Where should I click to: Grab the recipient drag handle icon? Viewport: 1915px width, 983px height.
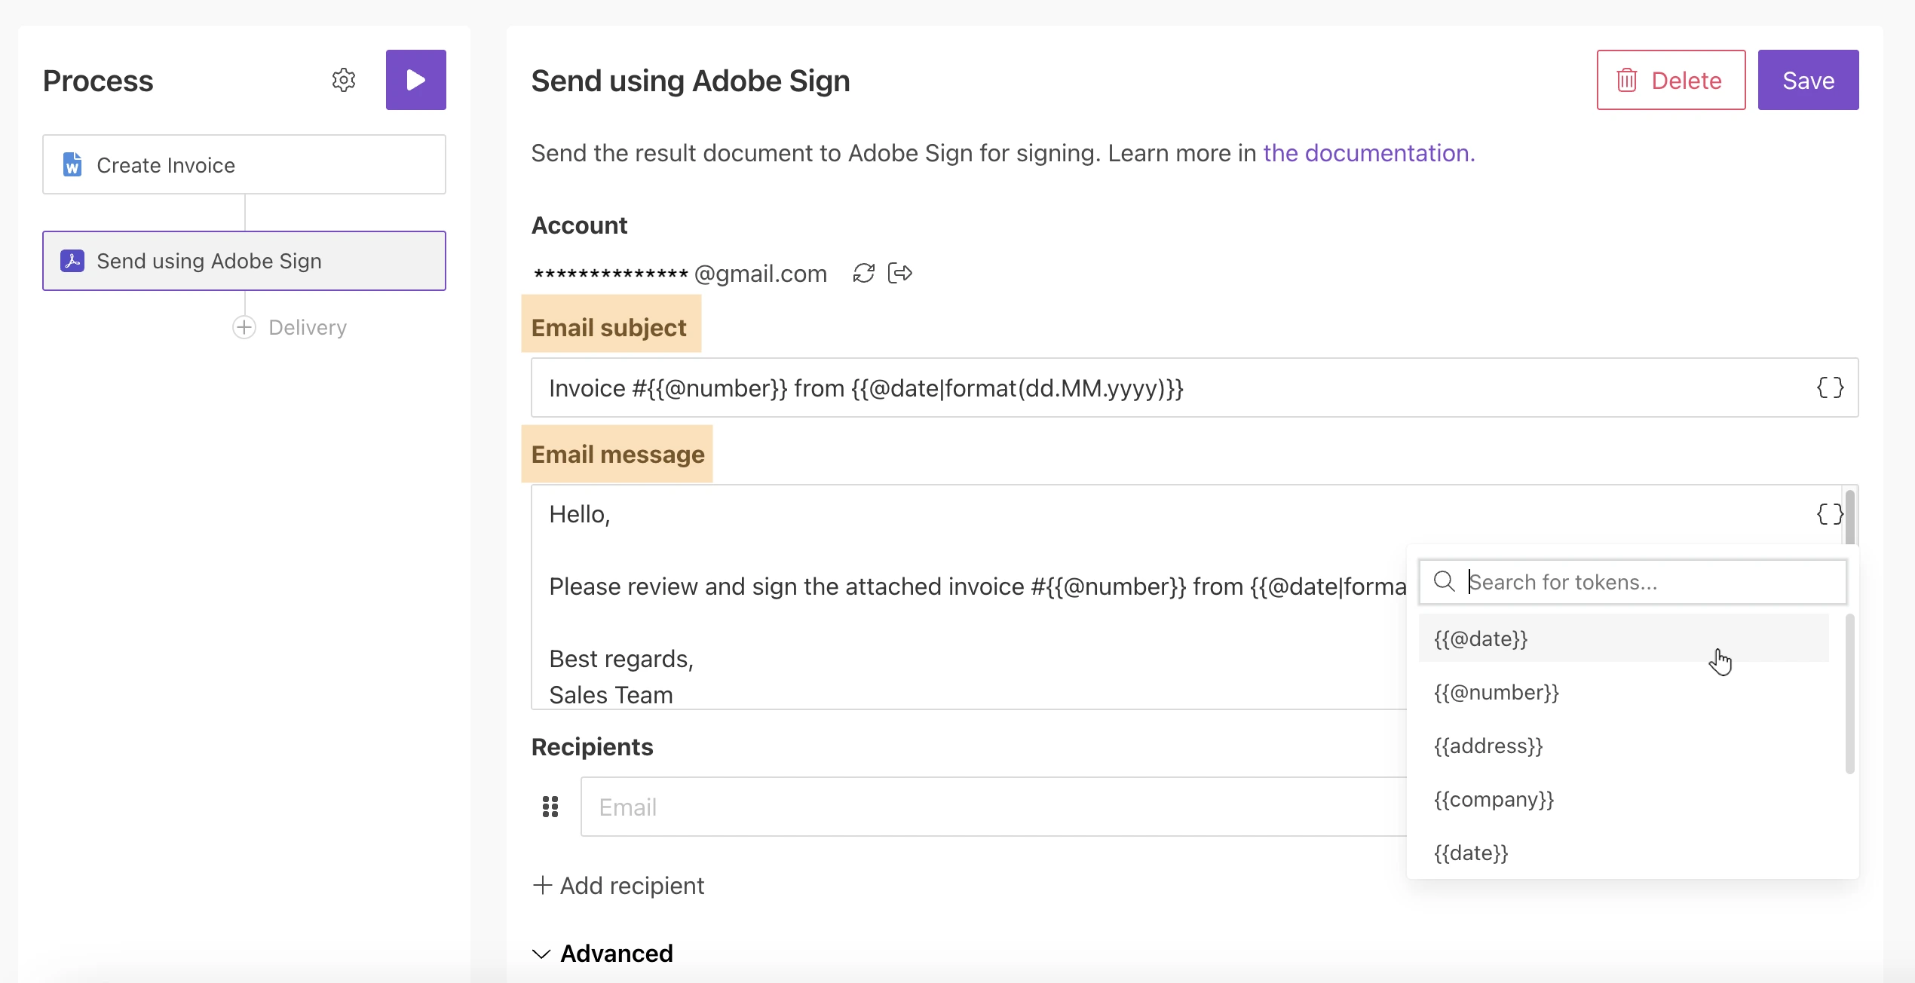click(x=550, y=807)
